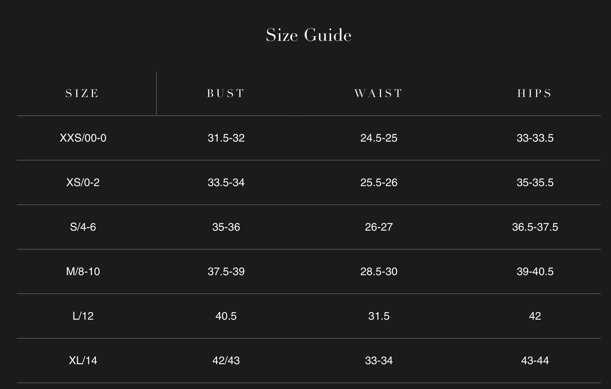This screenshot has height=389, width=611.
Task: Select the SIZE column header
Action: tap(82, 93)
